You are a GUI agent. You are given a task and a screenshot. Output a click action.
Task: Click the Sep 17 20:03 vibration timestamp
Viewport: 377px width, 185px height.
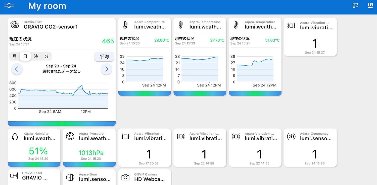[x=149, y=163]
